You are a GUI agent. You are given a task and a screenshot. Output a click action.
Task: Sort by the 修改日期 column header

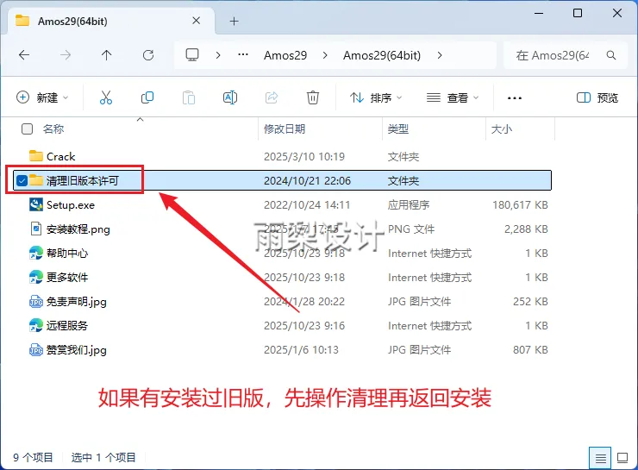coord(285,129)
